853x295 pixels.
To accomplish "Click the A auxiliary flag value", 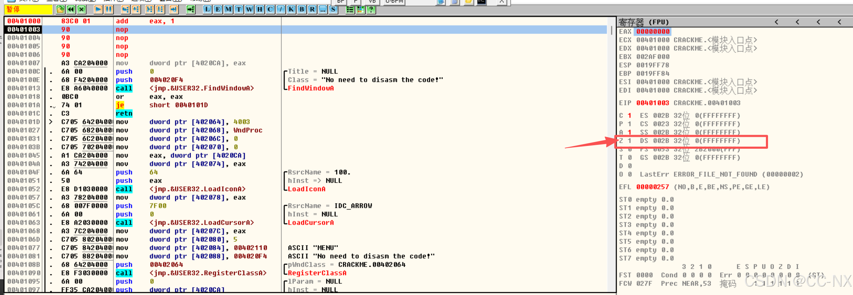I will click(630, 132).
